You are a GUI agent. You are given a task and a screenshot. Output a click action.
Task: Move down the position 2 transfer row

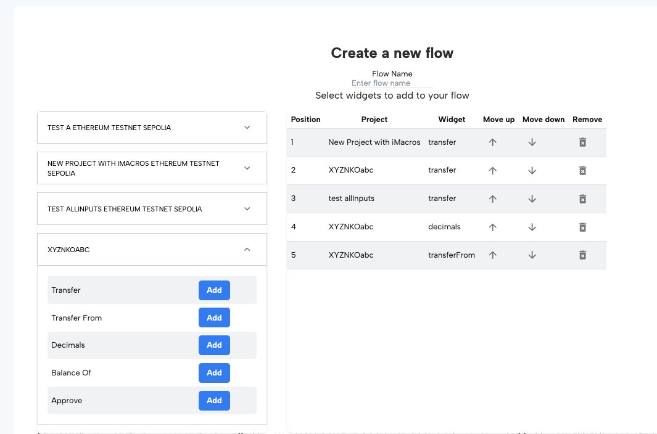click(532, 171)
